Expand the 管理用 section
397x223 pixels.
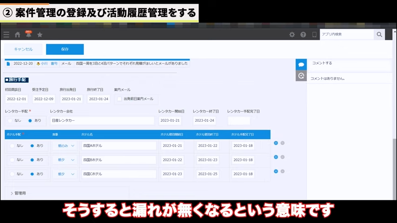coord(18,193)
